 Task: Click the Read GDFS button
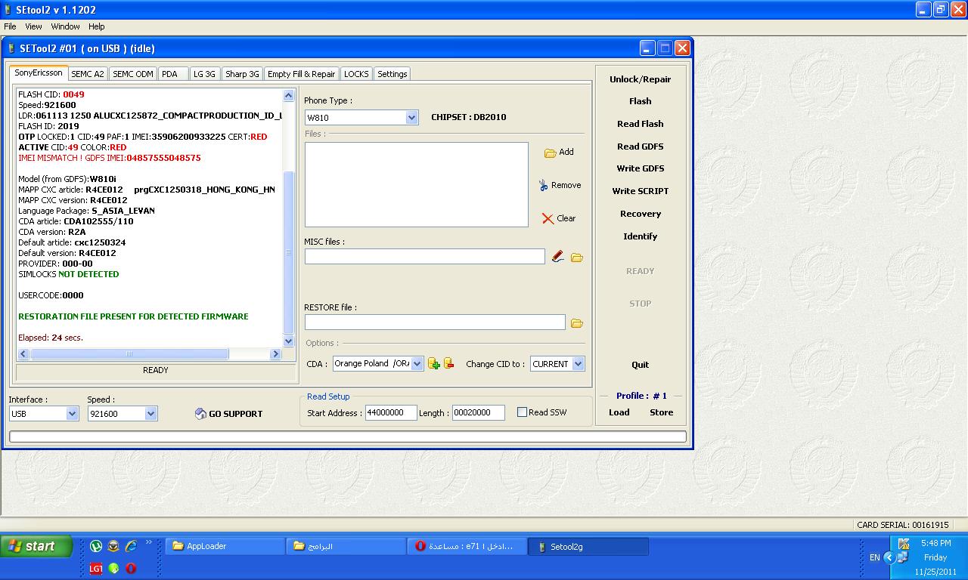pos(640,147)
